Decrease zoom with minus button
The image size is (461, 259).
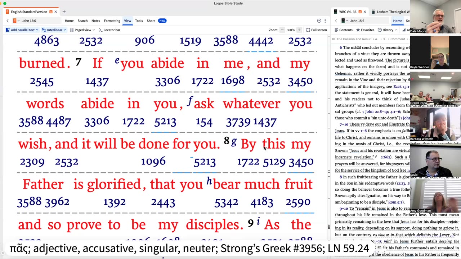[282, 30]
